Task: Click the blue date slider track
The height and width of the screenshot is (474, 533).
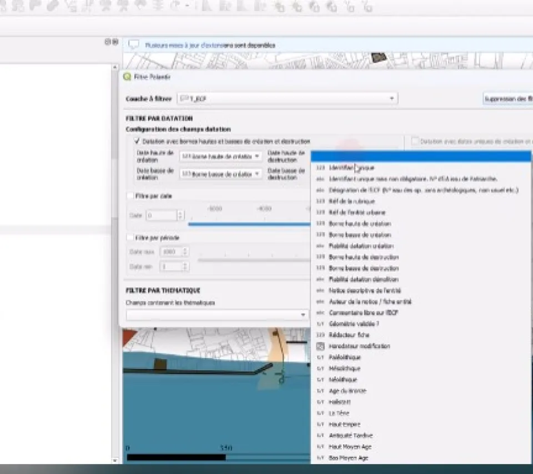Action: pos(249,224)
